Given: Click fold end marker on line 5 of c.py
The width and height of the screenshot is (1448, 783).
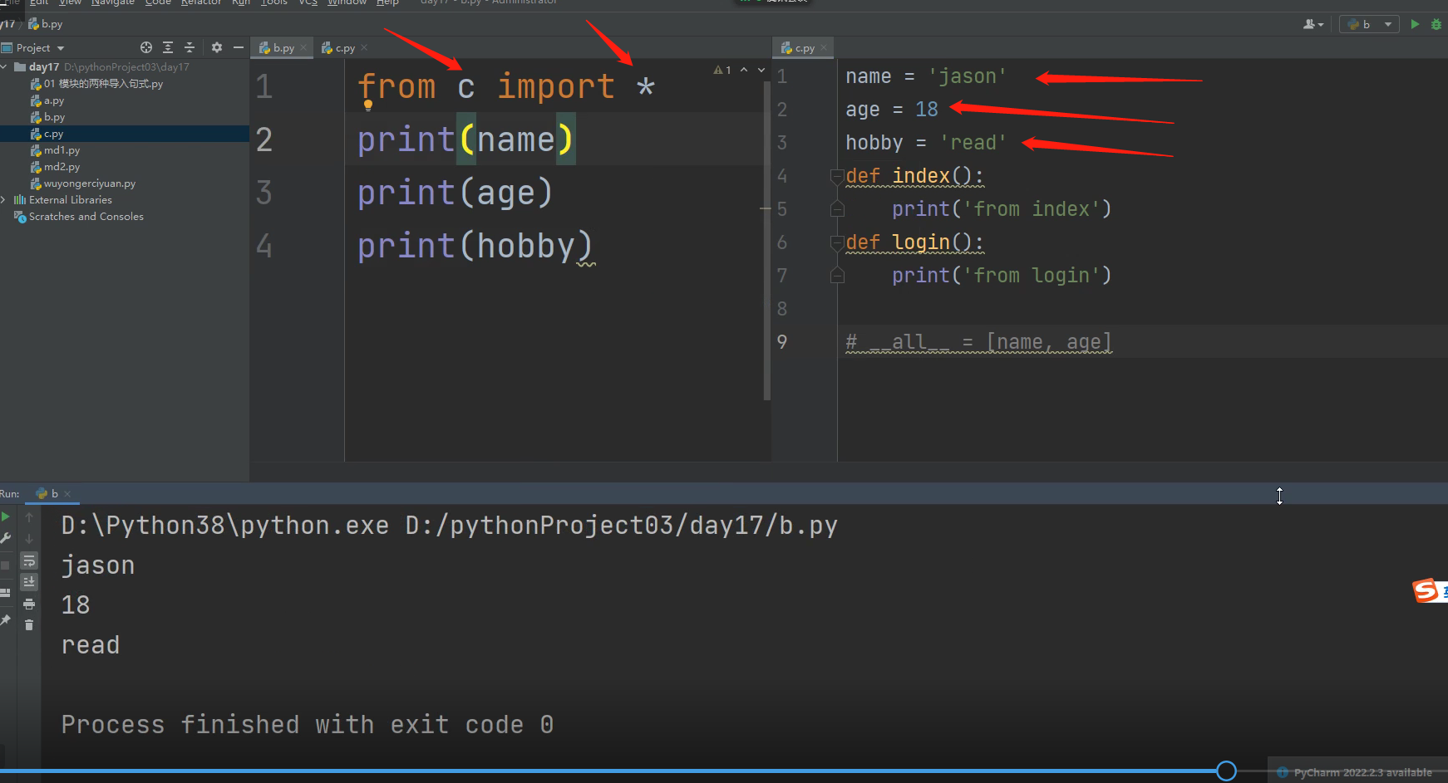Looking at the screenshot, I should tap(837, 208).
